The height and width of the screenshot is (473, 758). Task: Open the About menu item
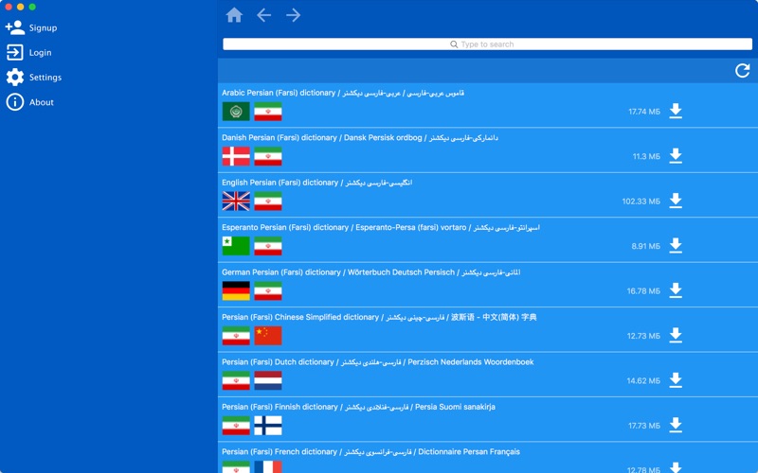(x=42, y=102)
